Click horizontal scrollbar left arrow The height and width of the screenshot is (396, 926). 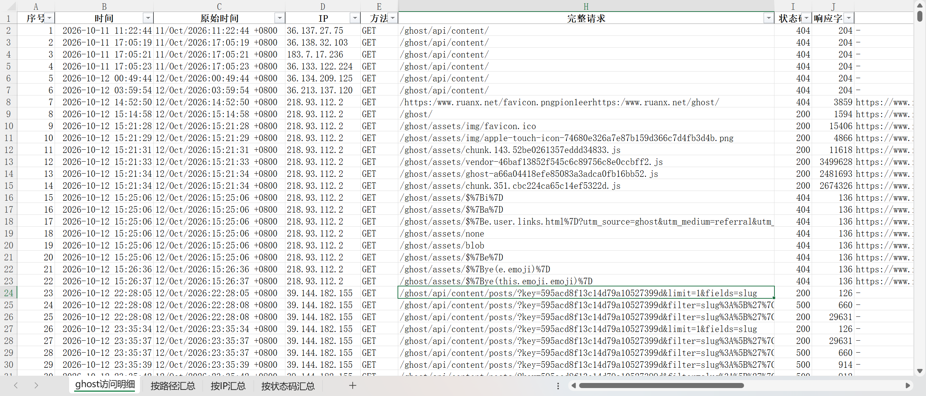click(x=573, y=386)
